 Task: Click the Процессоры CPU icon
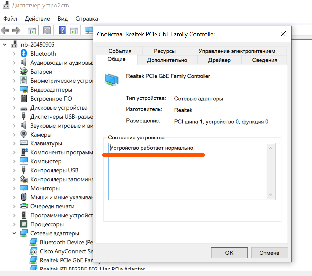(24, 224)
